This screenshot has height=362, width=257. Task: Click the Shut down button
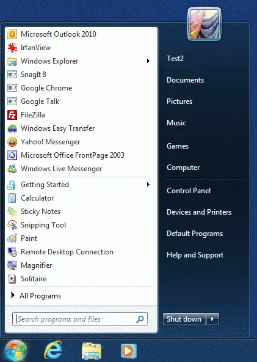click(x=184, y=319)
